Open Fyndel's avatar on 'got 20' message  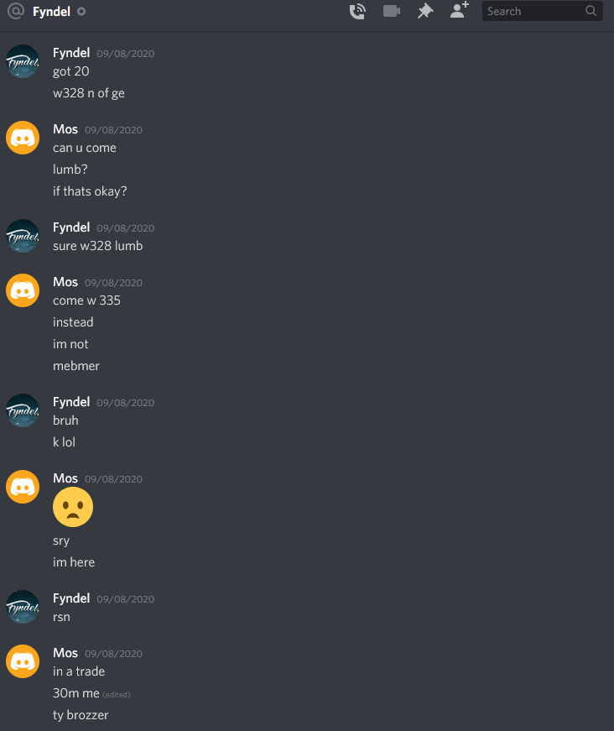[23, 61]
